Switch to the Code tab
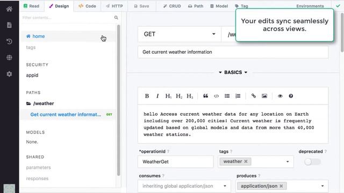Viewport: 344px width, 193px height. point(87,6)
